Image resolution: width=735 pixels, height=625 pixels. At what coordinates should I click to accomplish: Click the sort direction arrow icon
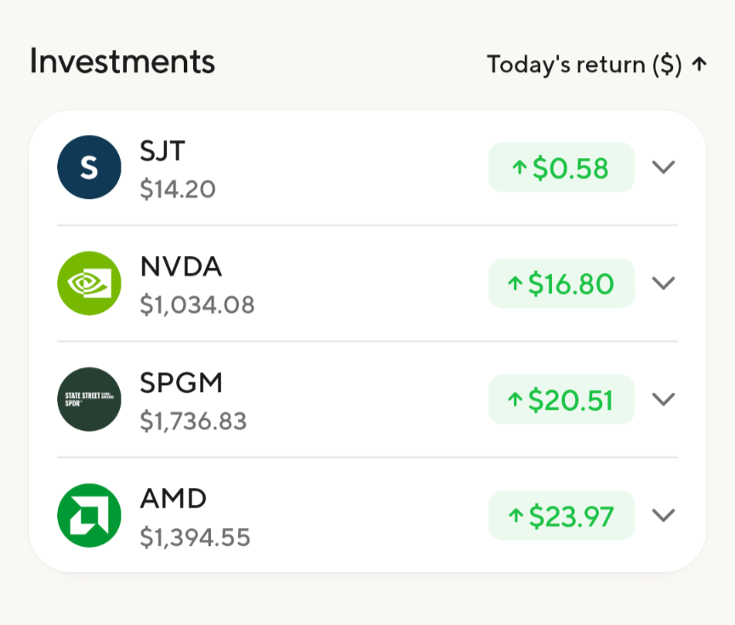pyautogui.click(x=699, y=65)
